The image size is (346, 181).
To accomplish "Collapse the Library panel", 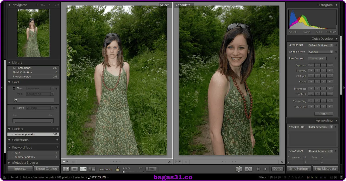I will [x=9, y=63].
